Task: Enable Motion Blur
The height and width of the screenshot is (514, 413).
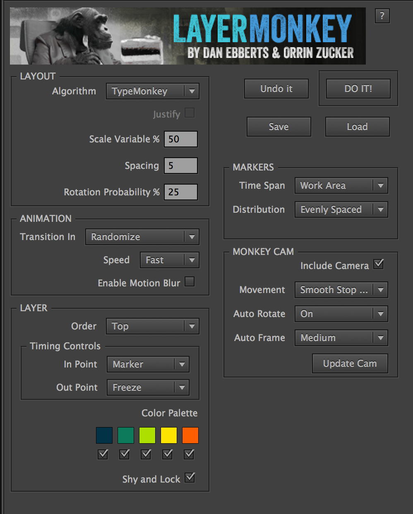Action: point(189,281)
